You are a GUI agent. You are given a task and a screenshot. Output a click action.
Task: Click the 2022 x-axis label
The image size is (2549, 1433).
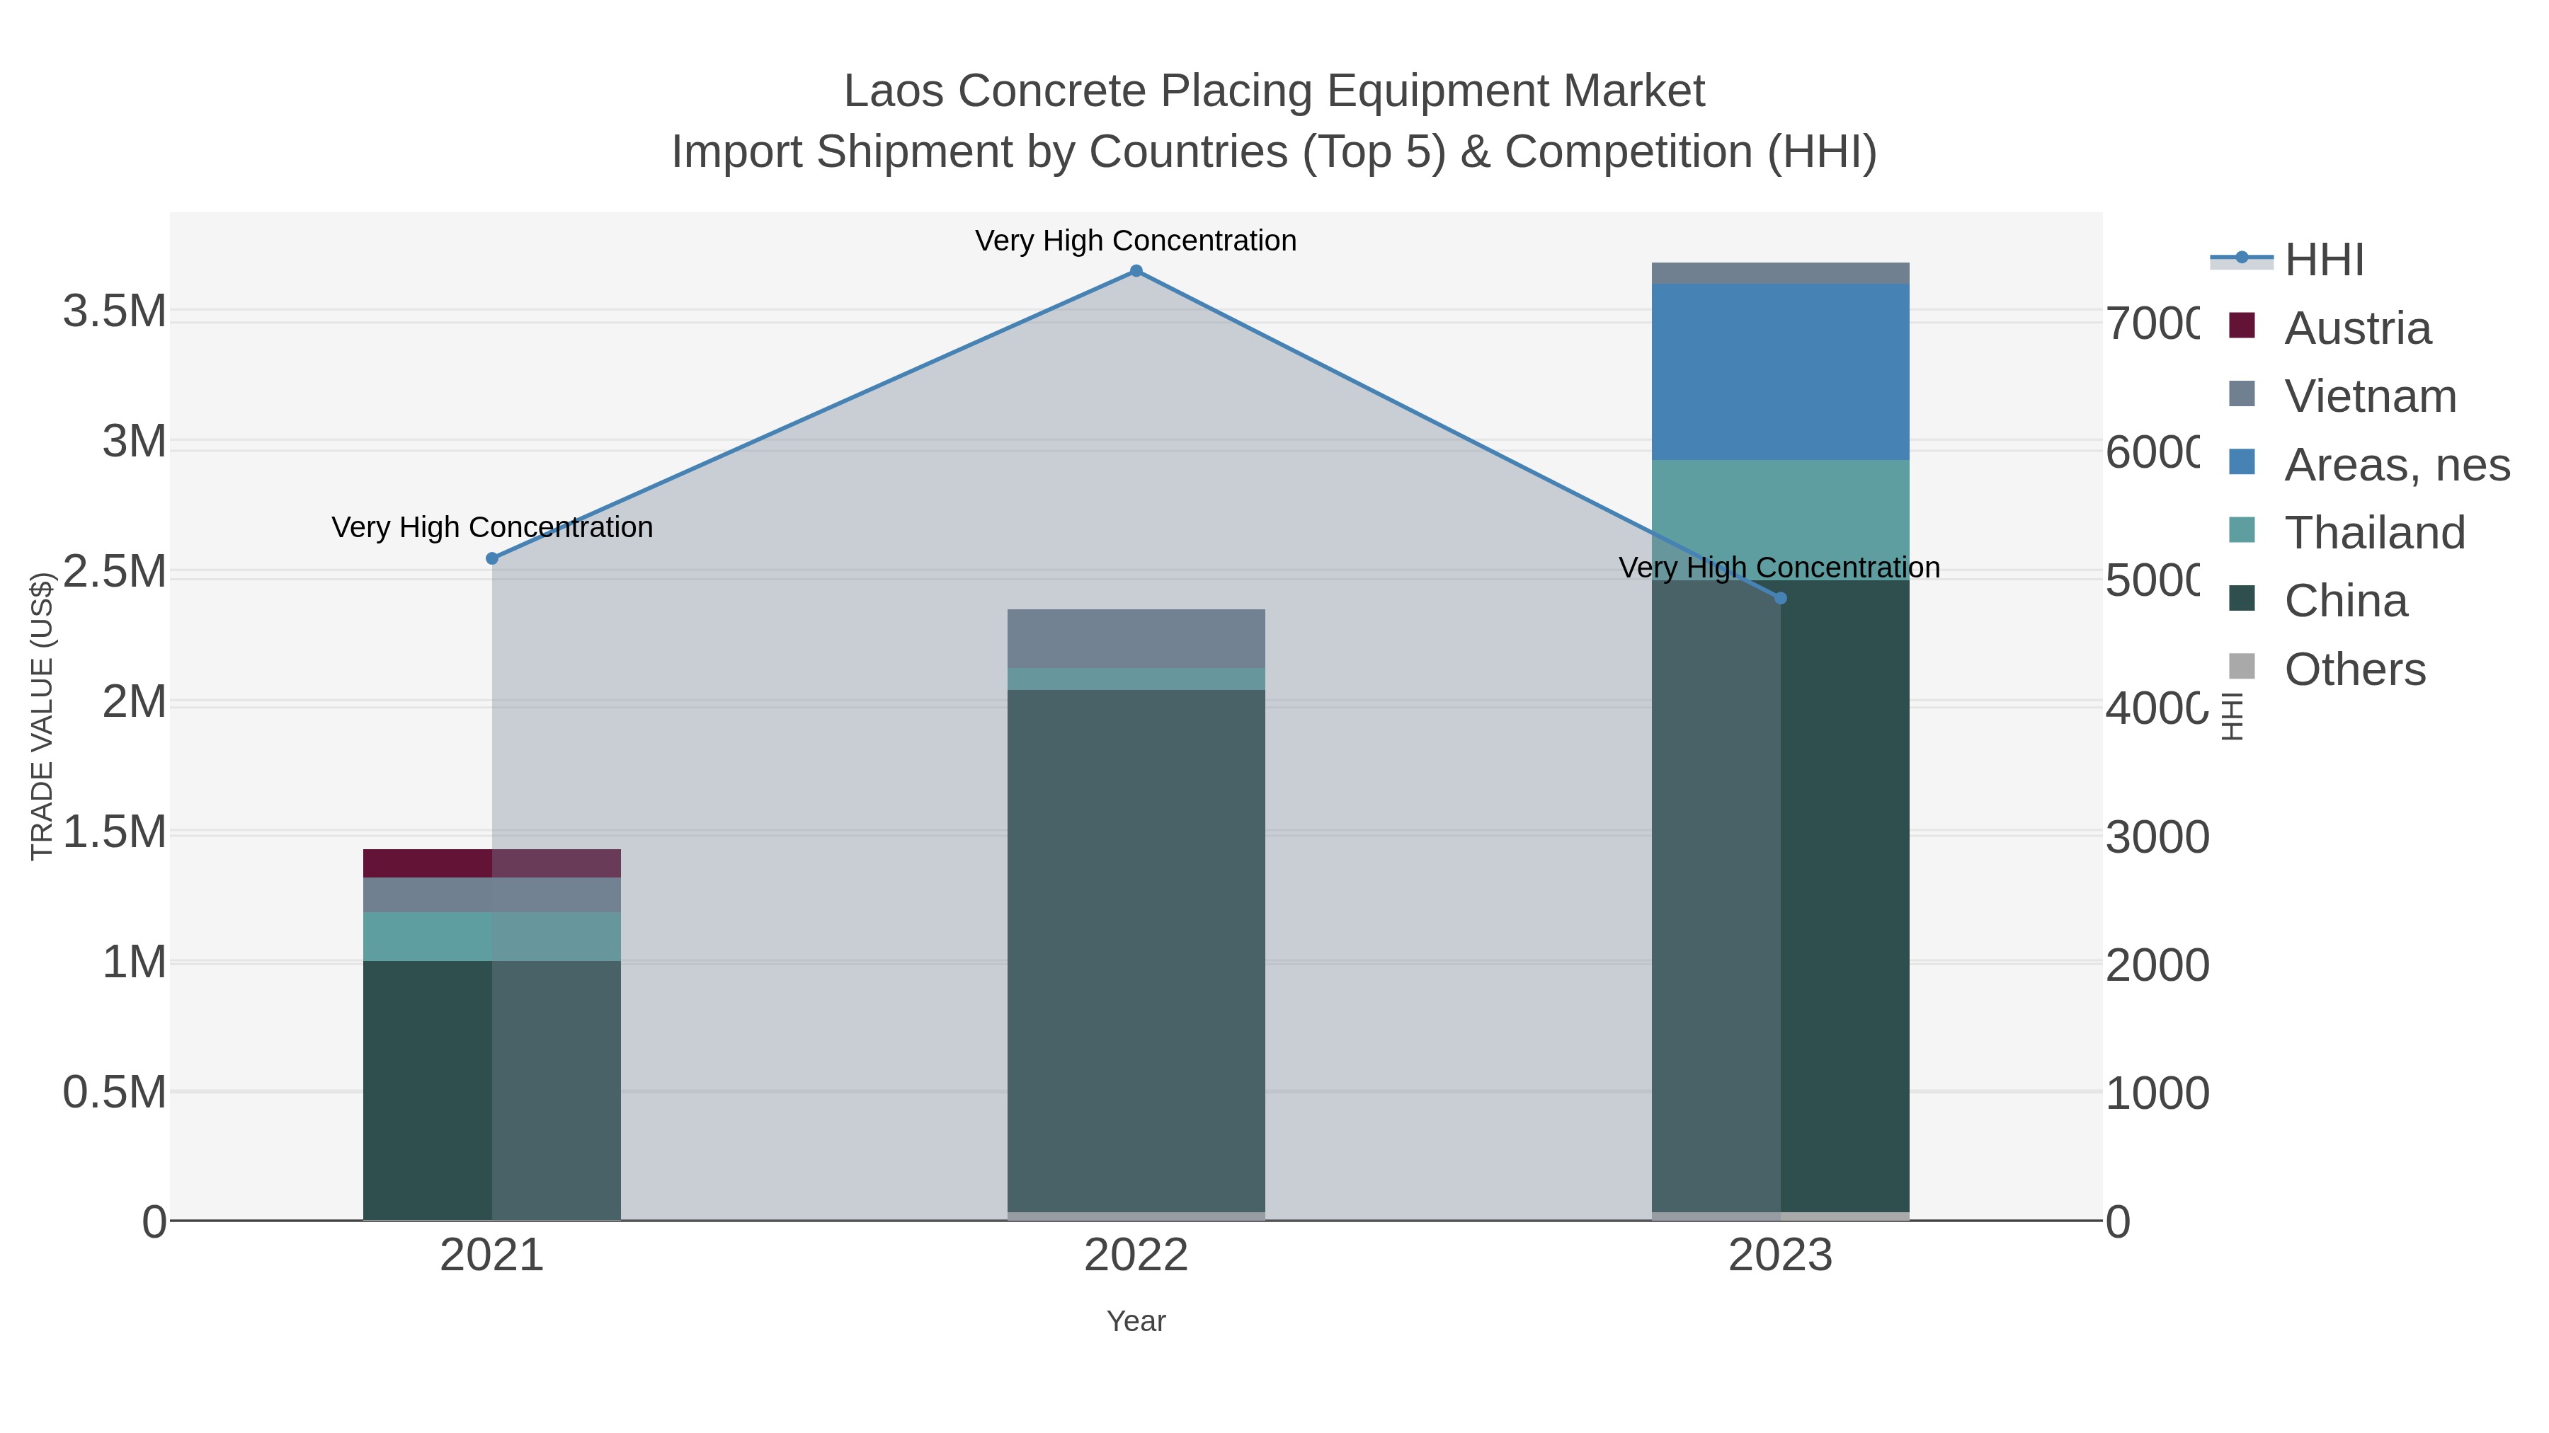click(x=1136, y=1256)
